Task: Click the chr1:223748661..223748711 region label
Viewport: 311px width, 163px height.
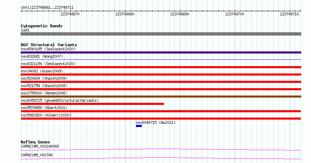Action: coord(47,7)
